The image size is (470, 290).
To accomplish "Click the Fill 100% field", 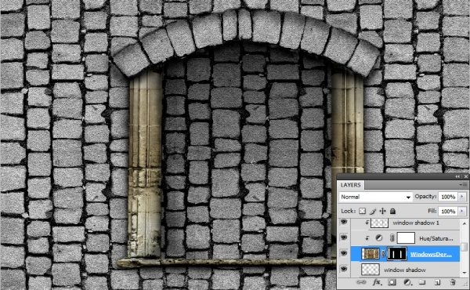I will (448, 211).
